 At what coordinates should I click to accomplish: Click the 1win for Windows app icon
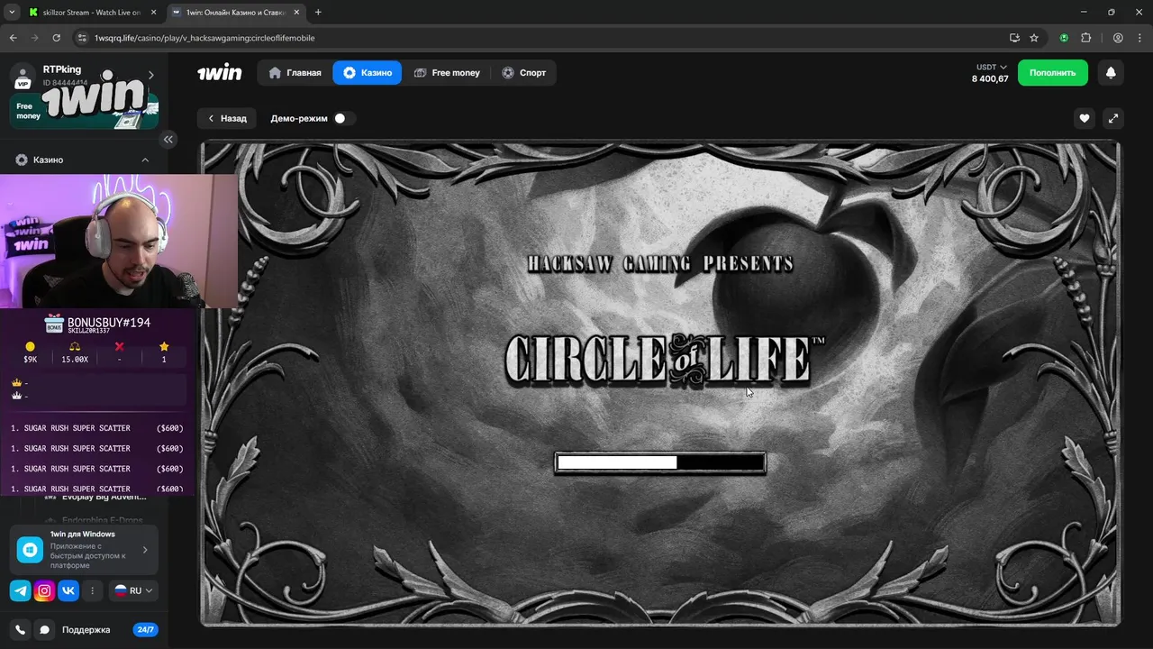pyautogui.click(x=30, y=550)
